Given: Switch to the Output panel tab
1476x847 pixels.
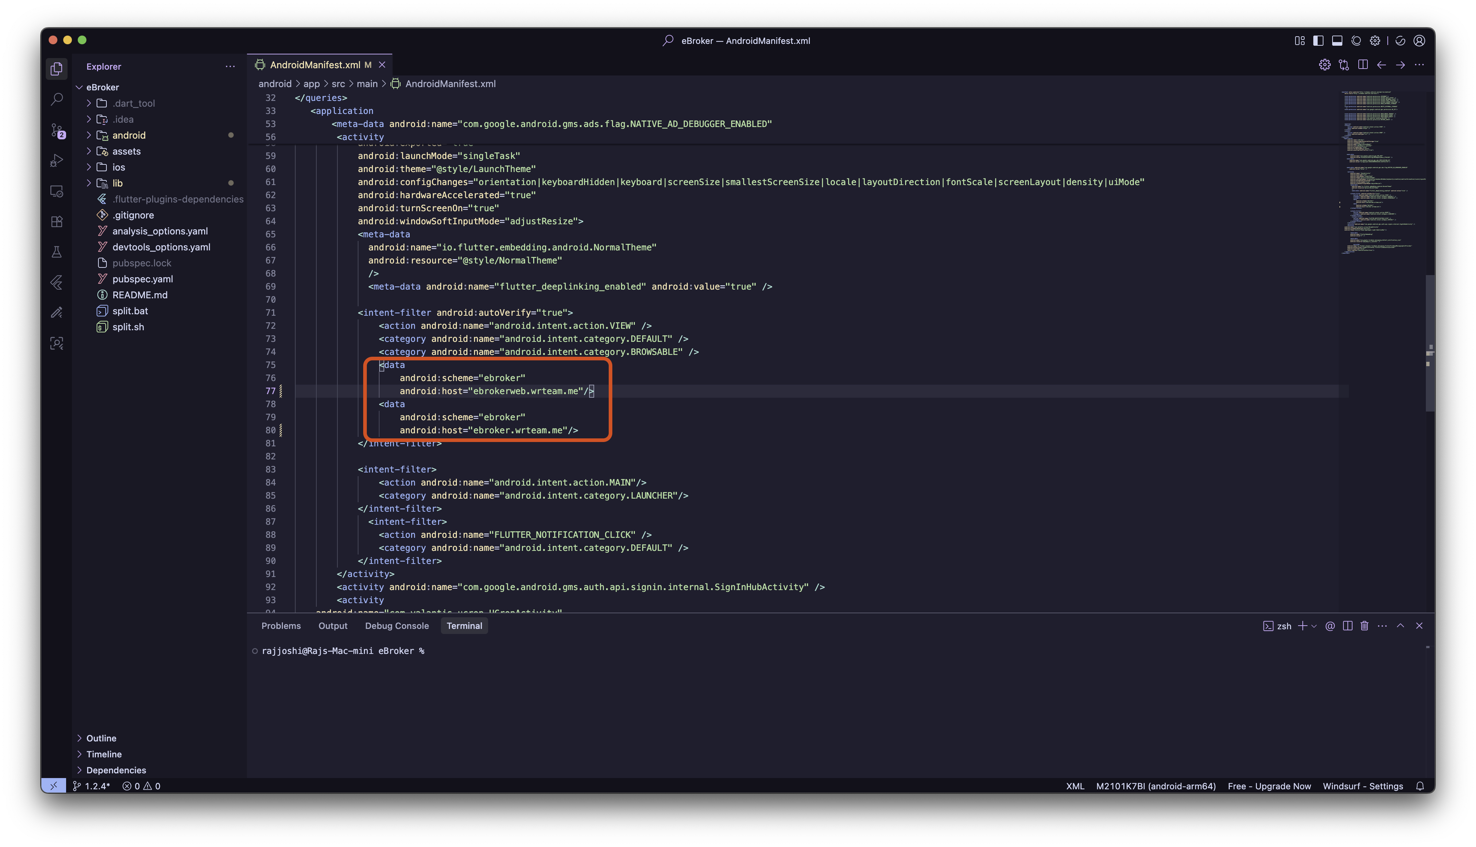Looking at the screenshot, I should coord(333,626).
